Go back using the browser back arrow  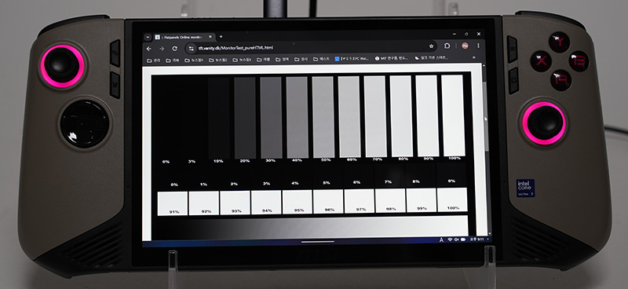click(149, 49)
